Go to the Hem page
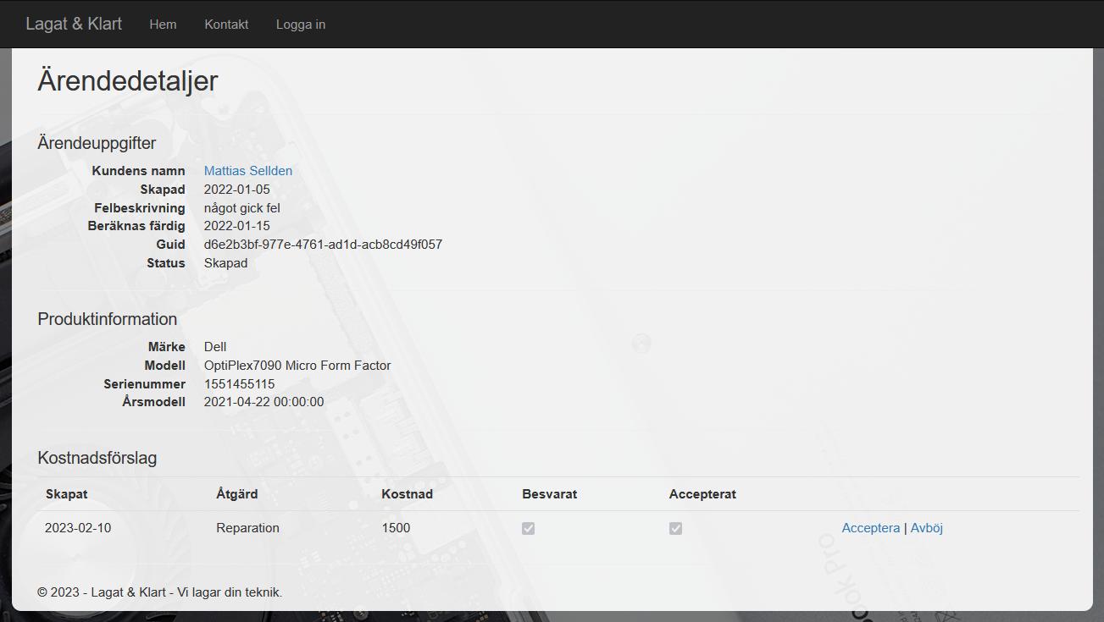This screenshot has height=622, width=1104. click(163, 25)
